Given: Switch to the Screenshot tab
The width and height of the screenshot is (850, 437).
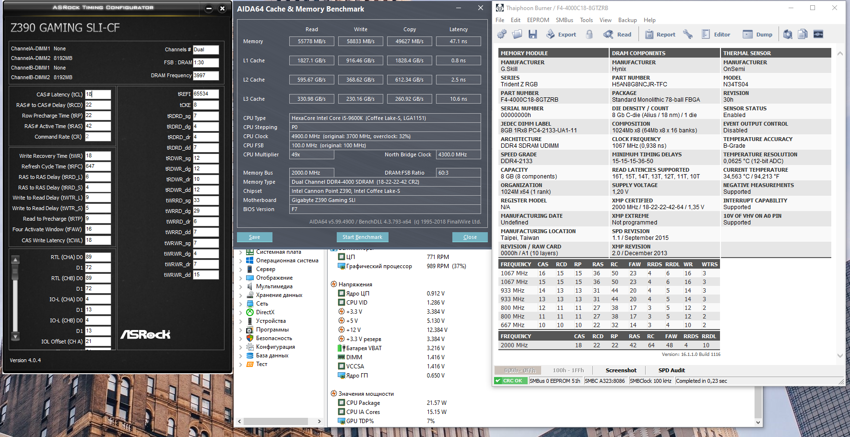Looking at the screenshot, I should (621, 370).
